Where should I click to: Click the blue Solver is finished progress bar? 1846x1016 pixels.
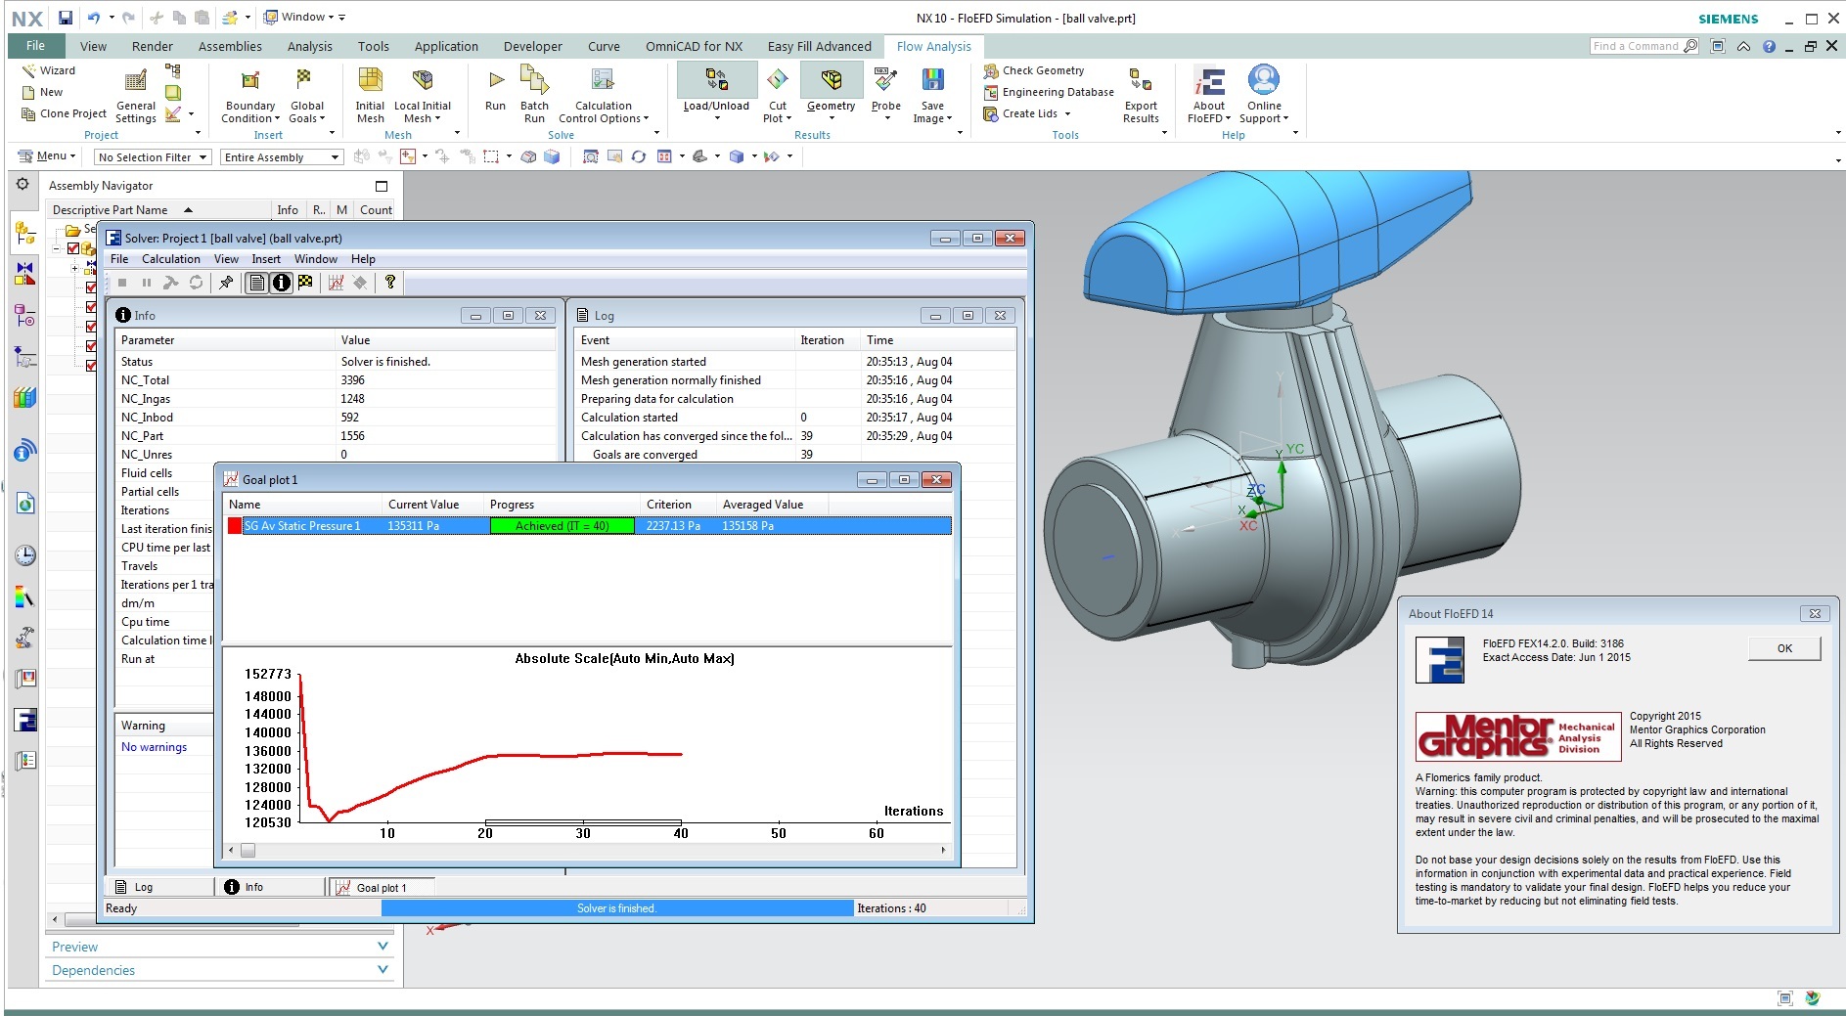(x=617, y=908)
